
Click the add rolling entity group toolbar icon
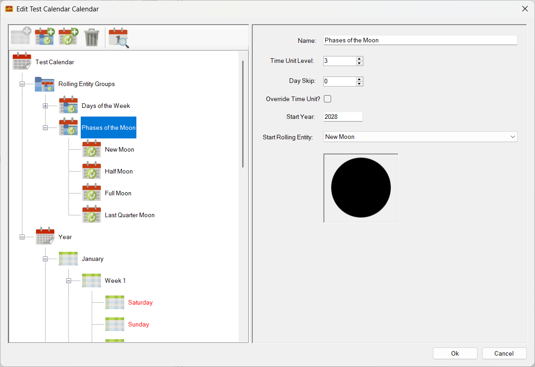[45, 37]
